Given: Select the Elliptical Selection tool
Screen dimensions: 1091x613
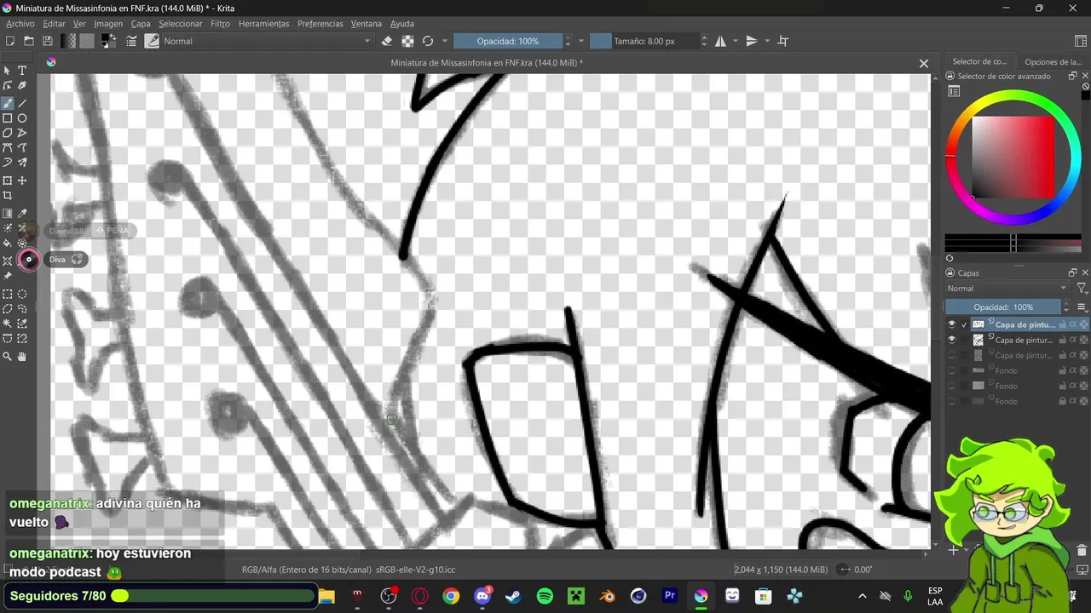Looking at the screenshot, I should (x=22, y=294).
